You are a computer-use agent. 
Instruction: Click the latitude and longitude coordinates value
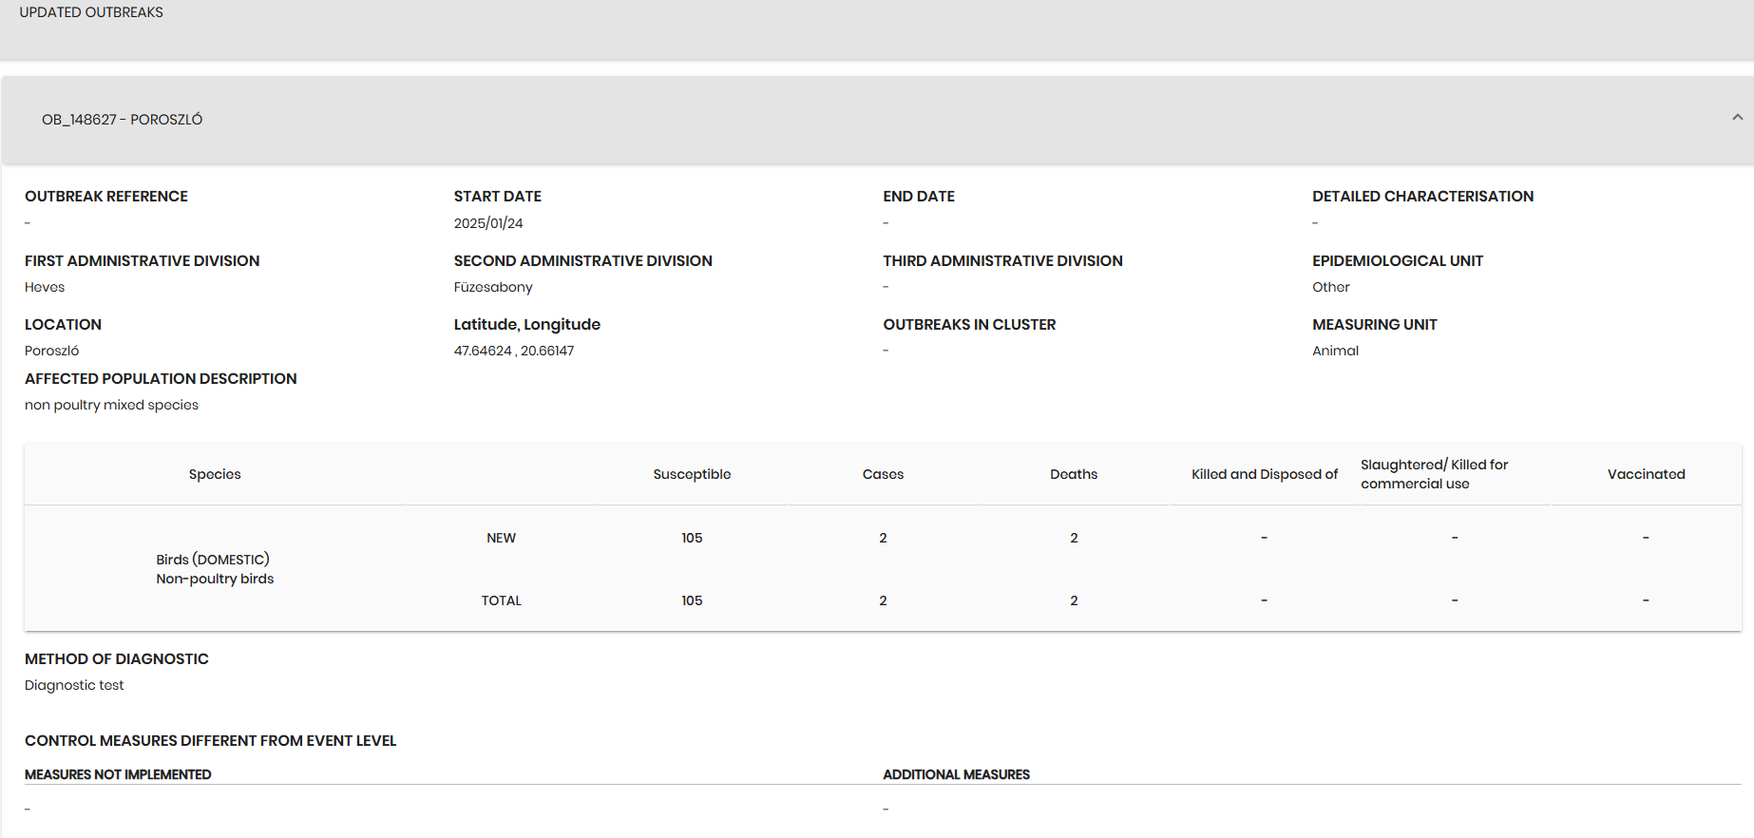514,351
